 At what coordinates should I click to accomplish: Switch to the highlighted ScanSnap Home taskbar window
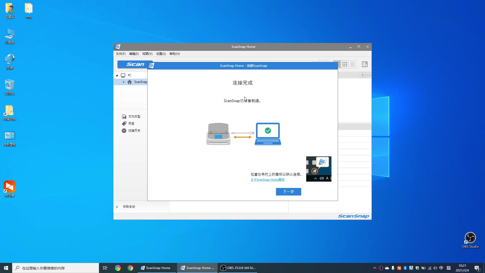point(197,268)
